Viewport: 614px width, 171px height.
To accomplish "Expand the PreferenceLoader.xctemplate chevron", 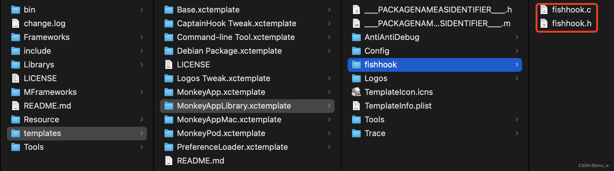I will [x=329, y=147].
